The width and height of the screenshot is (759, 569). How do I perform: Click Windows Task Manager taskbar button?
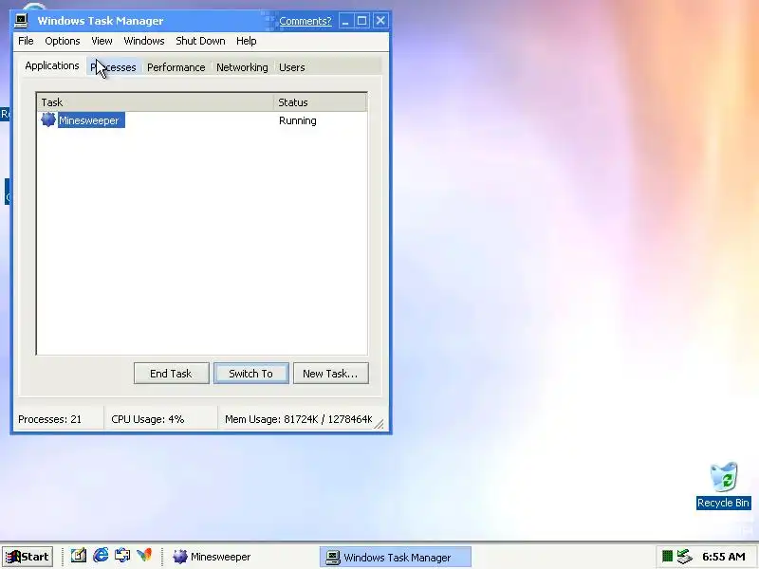pos(395,557)
